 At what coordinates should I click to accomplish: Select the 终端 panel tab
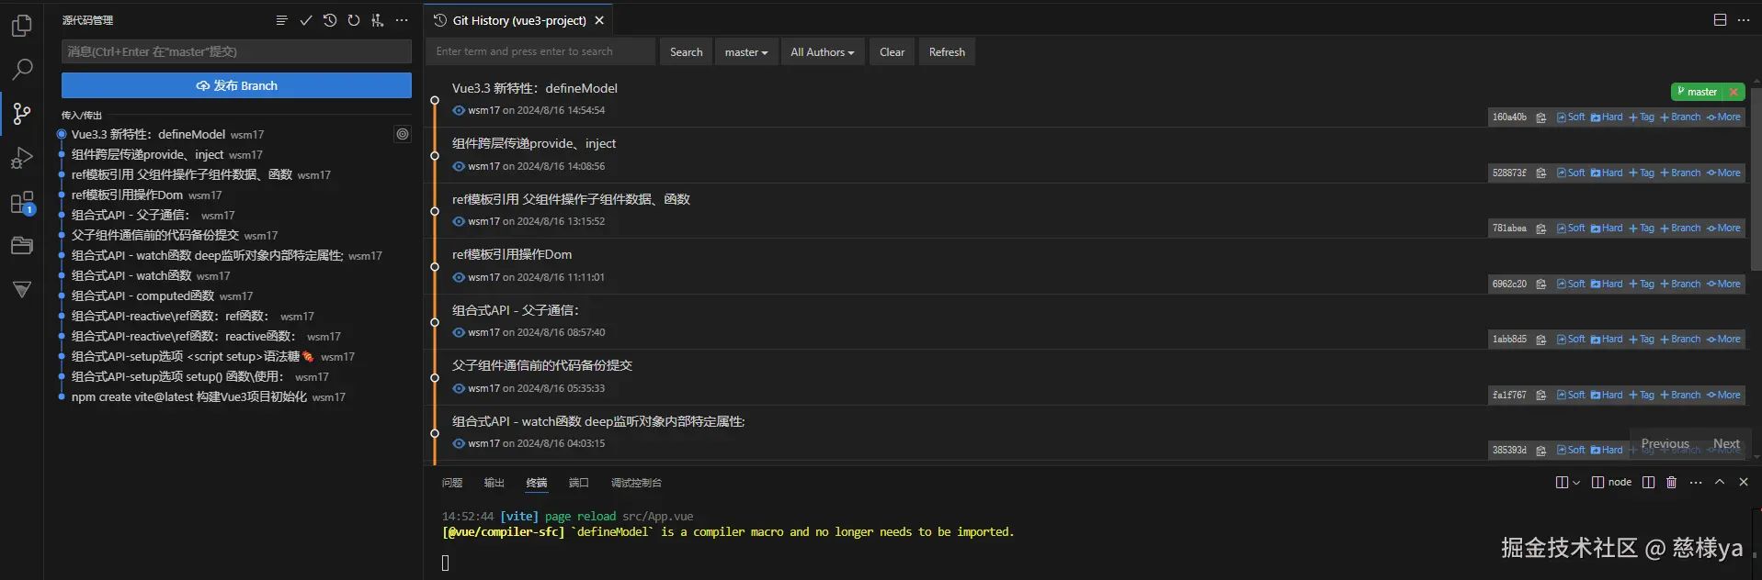tap(537, 483)
